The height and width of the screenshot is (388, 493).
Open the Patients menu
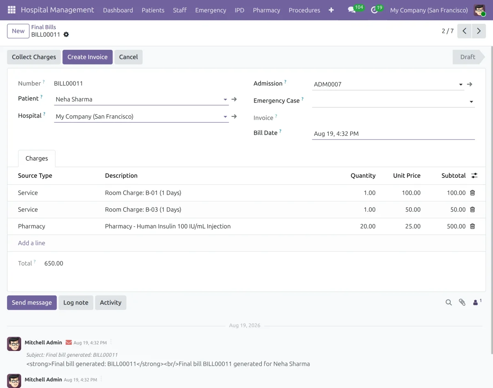coord(153,10)
